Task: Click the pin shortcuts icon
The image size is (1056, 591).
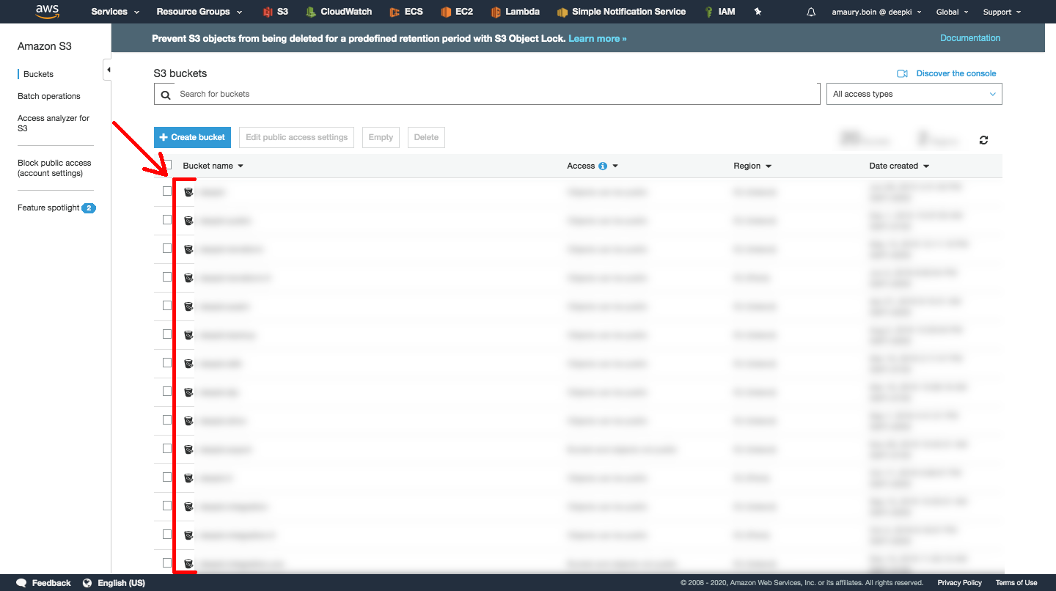Action: (758, 12)
